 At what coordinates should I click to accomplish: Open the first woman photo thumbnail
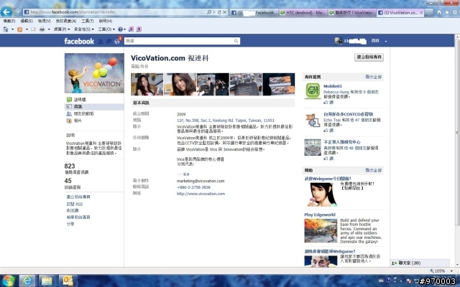[x=147, y=85]
